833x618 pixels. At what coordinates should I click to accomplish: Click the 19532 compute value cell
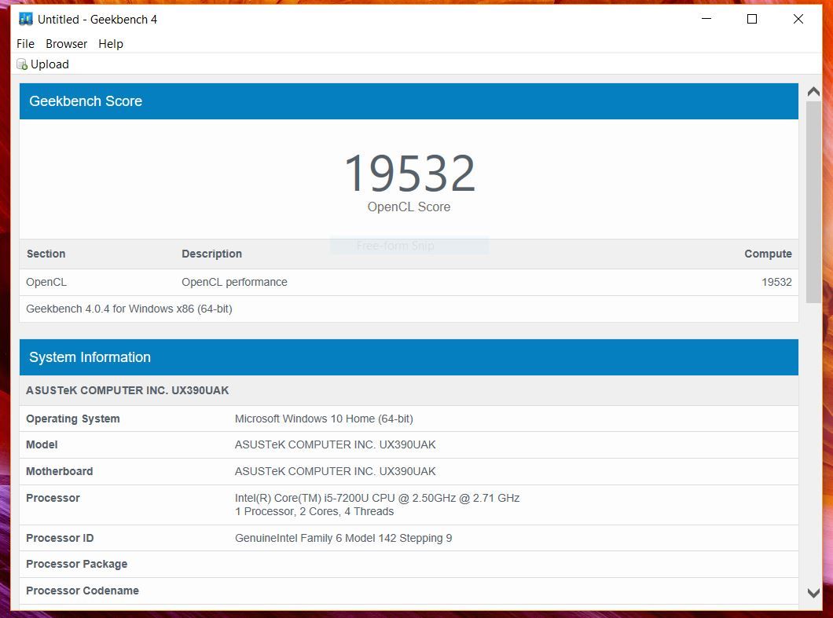[x=776, y=283]
